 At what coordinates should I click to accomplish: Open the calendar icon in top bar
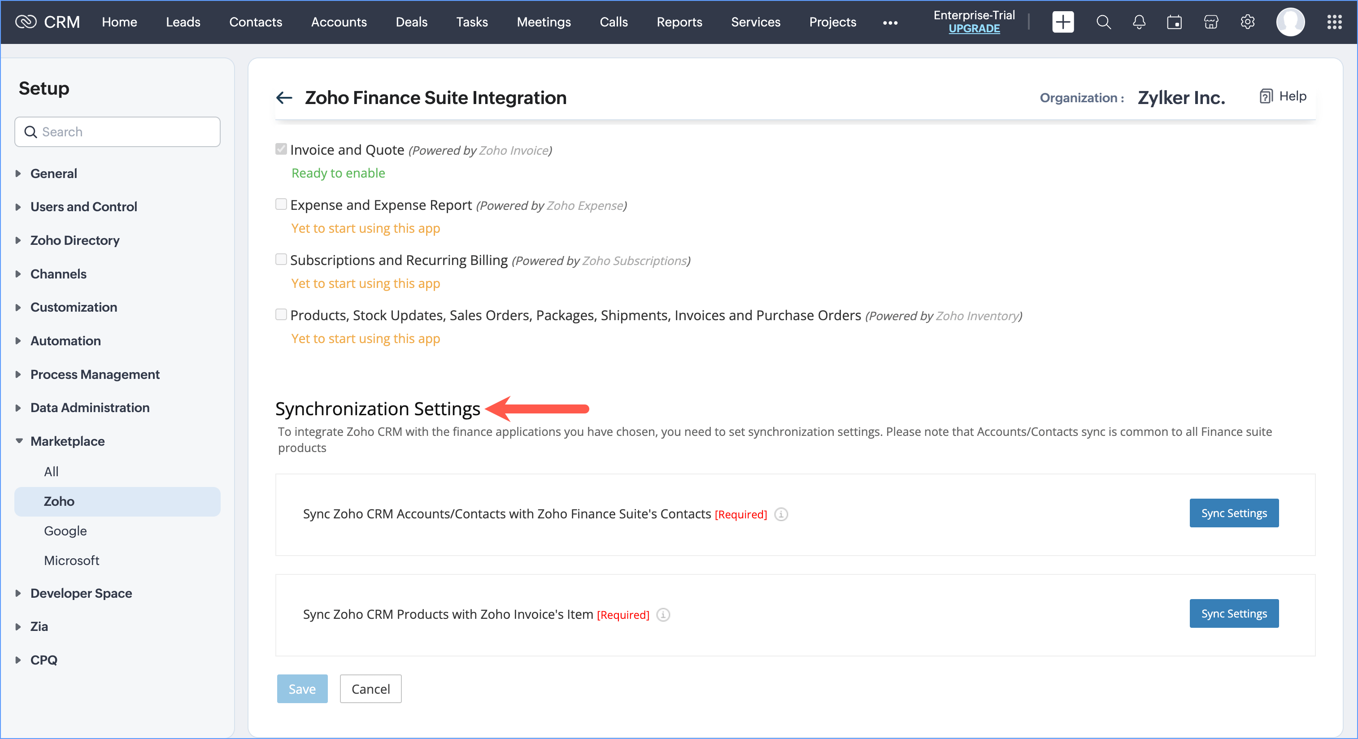[1174, 22]
